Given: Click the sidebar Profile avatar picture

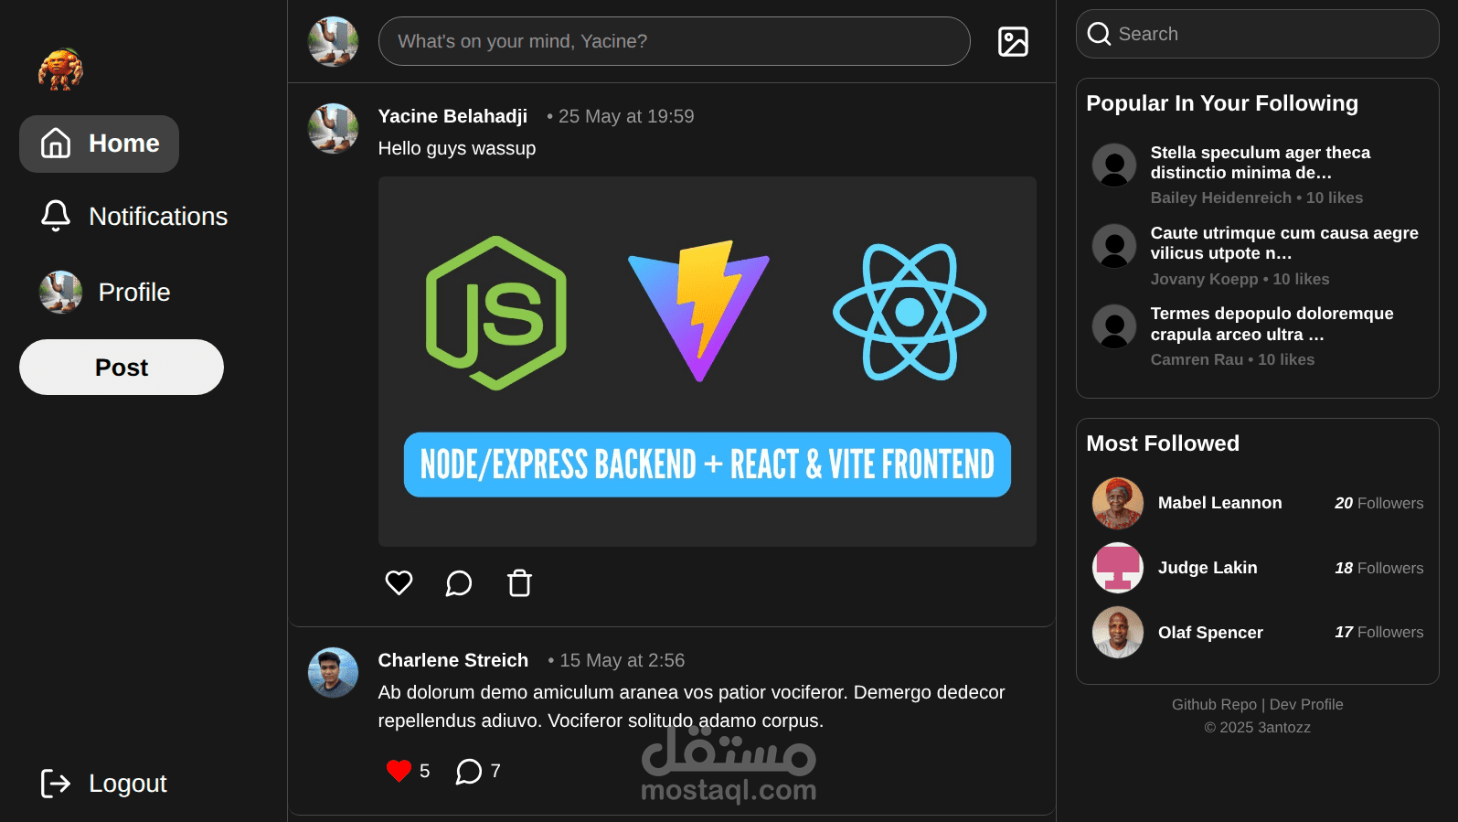Looking at the screenshot, I should pyautogui.click(x=61, y=292).
